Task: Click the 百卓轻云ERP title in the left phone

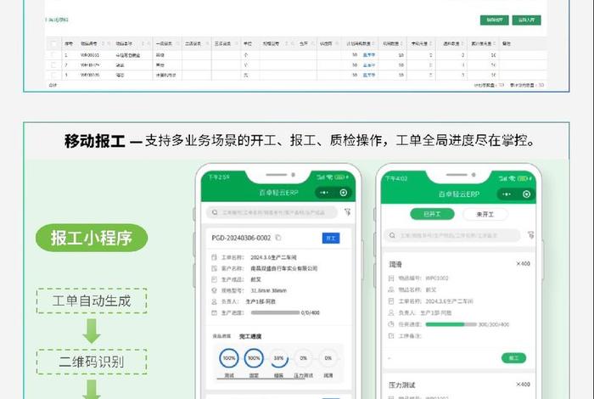Action: click(x=278, y=193)
